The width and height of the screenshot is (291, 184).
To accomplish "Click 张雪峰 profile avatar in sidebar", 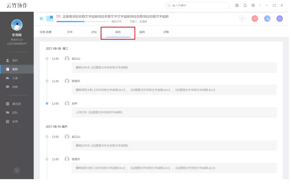I will tap(17, 25).
